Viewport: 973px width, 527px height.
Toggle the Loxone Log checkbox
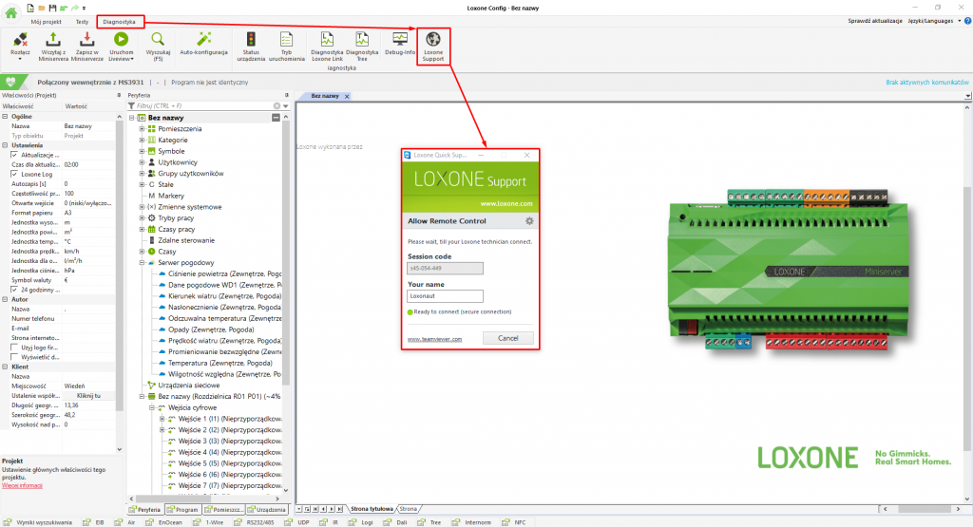tap(13, 174)
